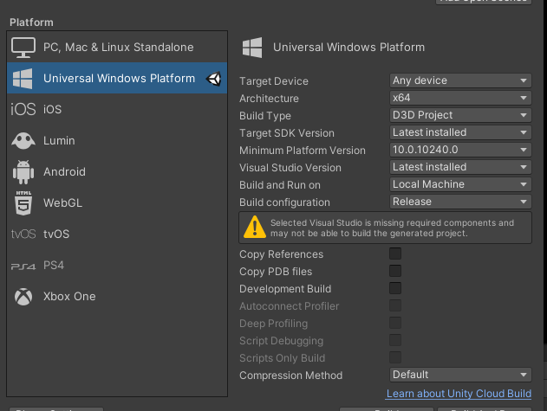Click the Android robot icon
Screen dimensions: 547x411
pyautogui.click(x=23, y=171)
